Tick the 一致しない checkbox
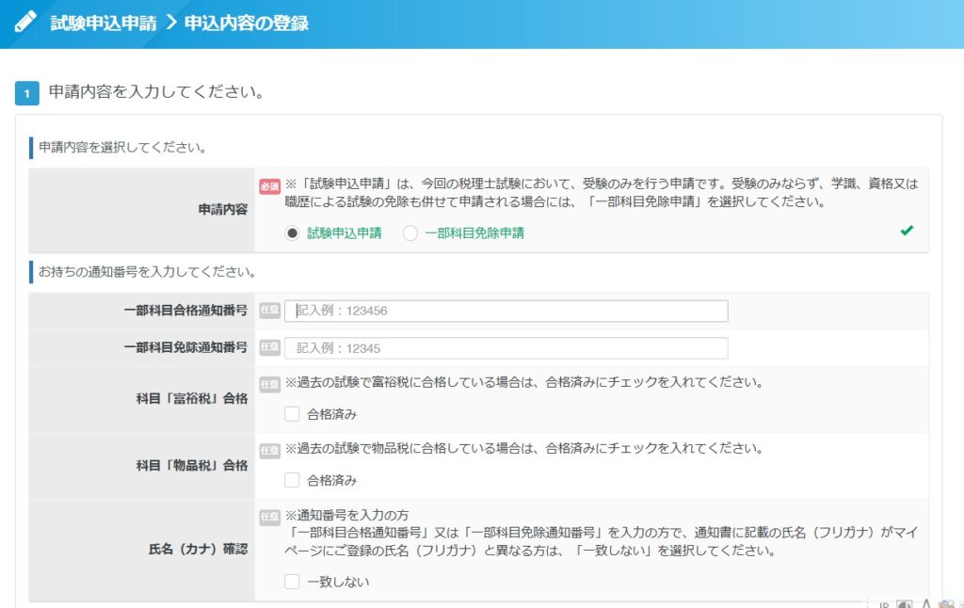 point(292,582)
